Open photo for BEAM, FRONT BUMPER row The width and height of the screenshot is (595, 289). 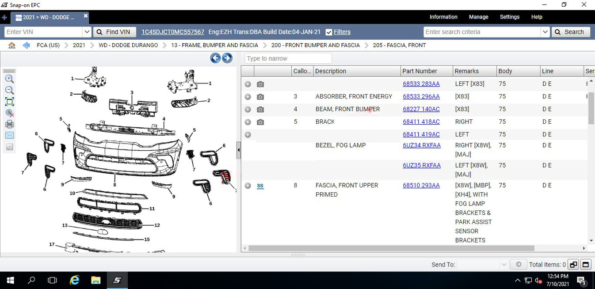260,109
